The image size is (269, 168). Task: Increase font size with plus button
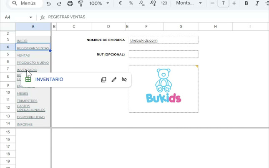pos(234,3)
